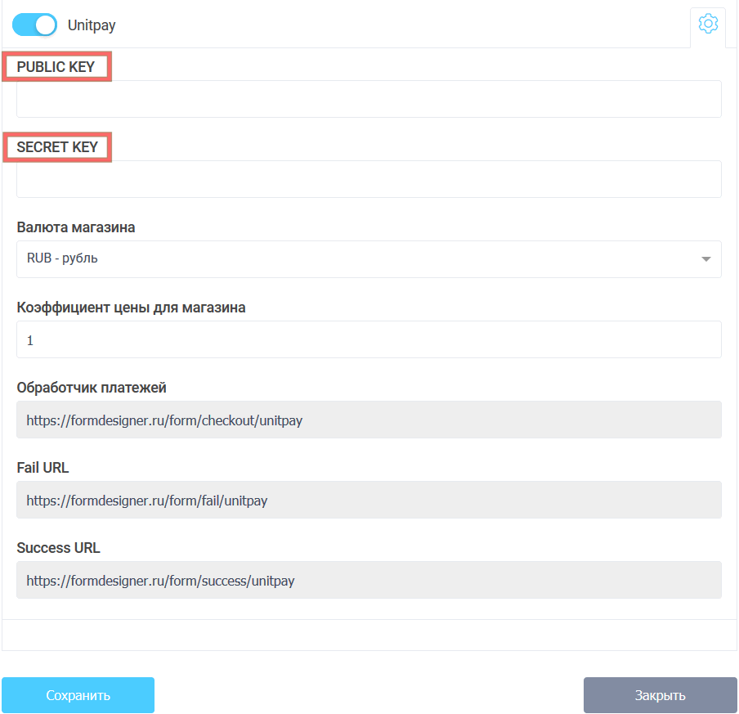Image resolution: width=739 pixels, height=714 pixels.
Task: Click the highlighted SECRET KEY label
Action: (57, 147)
